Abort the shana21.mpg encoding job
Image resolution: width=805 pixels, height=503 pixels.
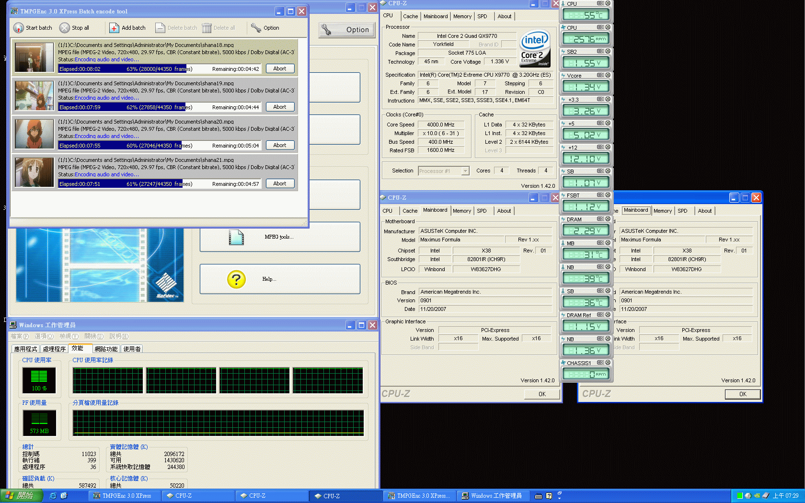280,183
